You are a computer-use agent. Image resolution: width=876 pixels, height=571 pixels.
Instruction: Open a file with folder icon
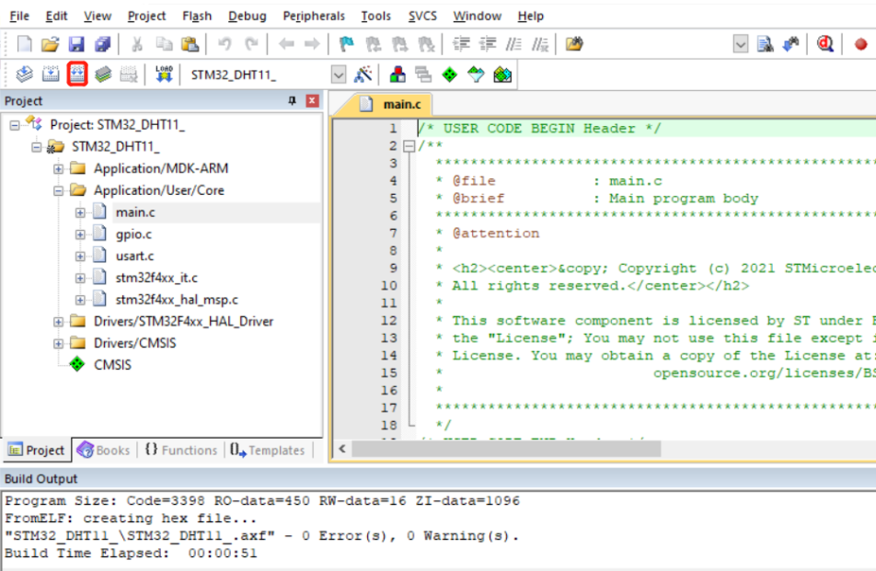coord(51,44)
